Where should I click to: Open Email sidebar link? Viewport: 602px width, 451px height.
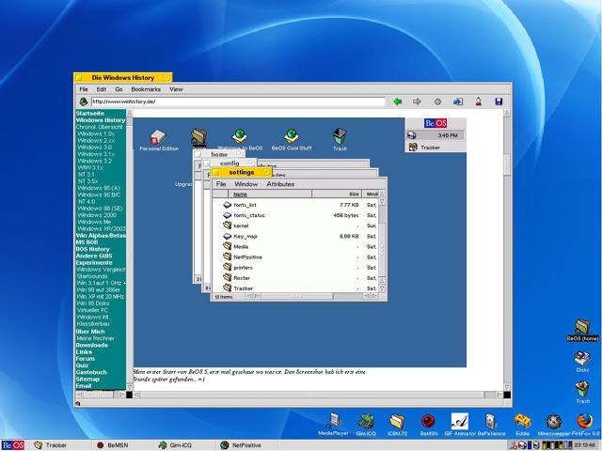coord(84,386)
